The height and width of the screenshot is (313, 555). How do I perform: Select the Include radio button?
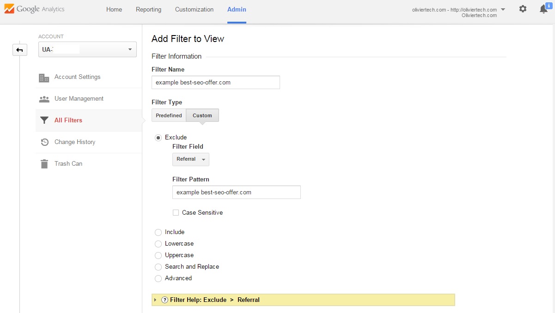(159, 232)
